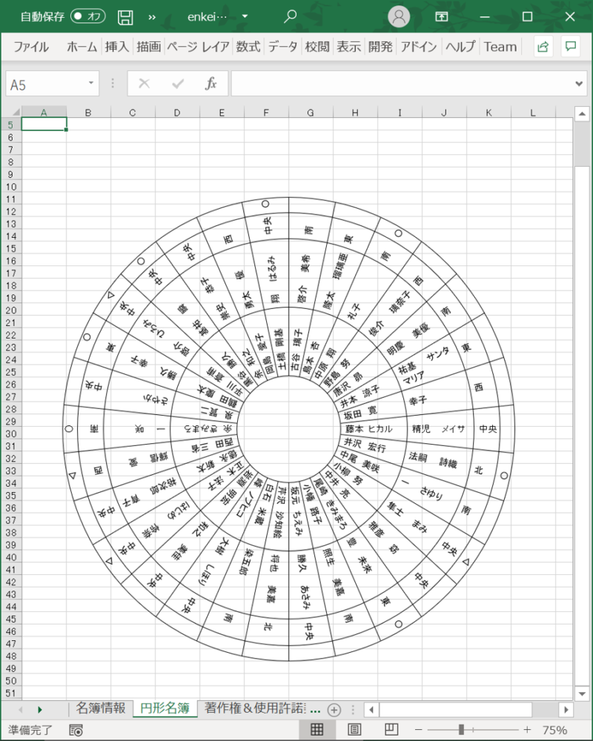Viewport: 593px width, 741px height.
Task: Click the macro recording status bar icon
Action: coord(76,730)
